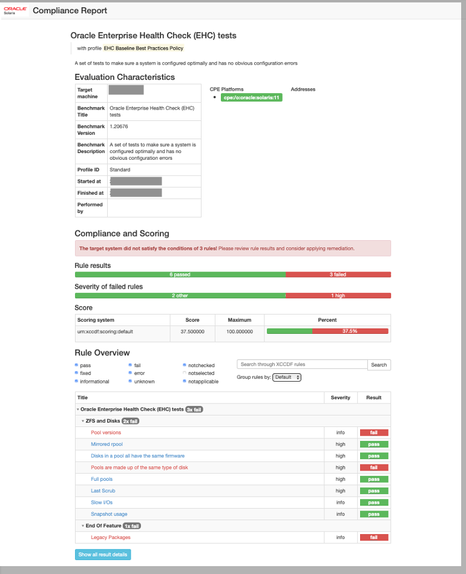Toggle the fixed result filter checkbox
The image size is (466, 574).
(x=77, y=373)
